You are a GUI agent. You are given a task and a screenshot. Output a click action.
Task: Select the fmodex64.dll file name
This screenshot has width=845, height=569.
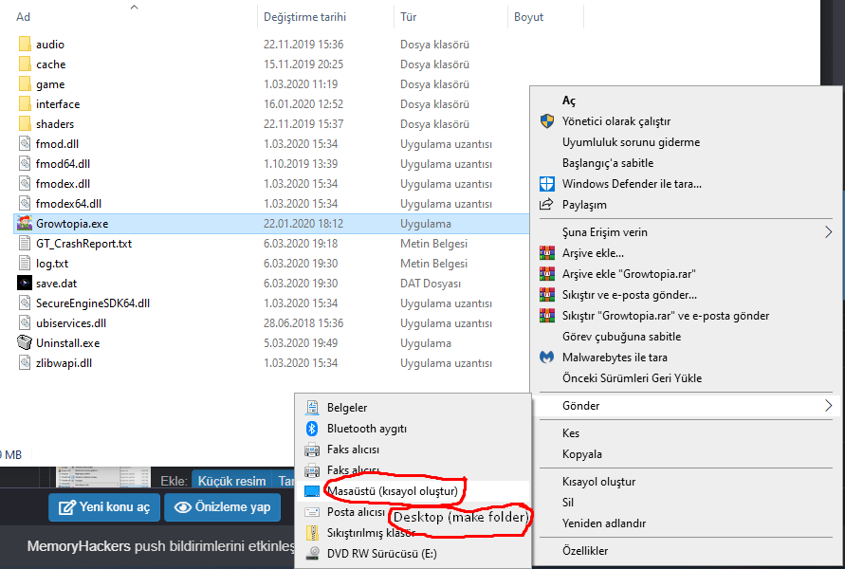(x=68, y=204)
